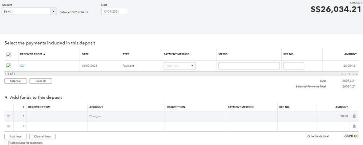Open Payment Method dropdown for CX1
This screenshot has height=145, width=363.
[x=193, y=66]
